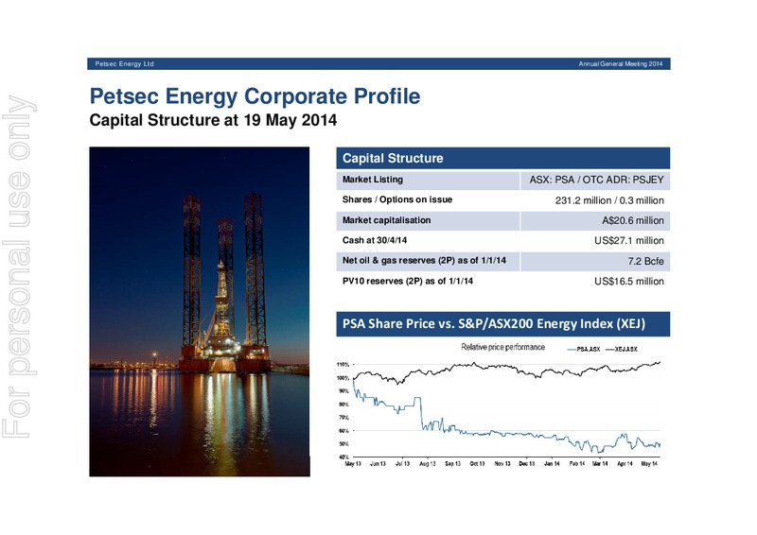Click 'Annual General Meeting 2014' header text
Screen dimensions: 757x535
pos(621,63)
